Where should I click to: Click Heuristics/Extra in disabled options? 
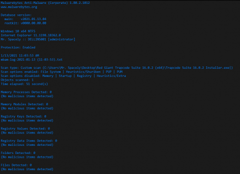[x=111, y=76]
